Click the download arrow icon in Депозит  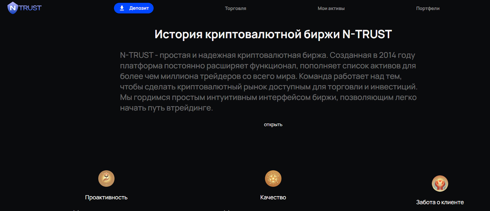122,8
